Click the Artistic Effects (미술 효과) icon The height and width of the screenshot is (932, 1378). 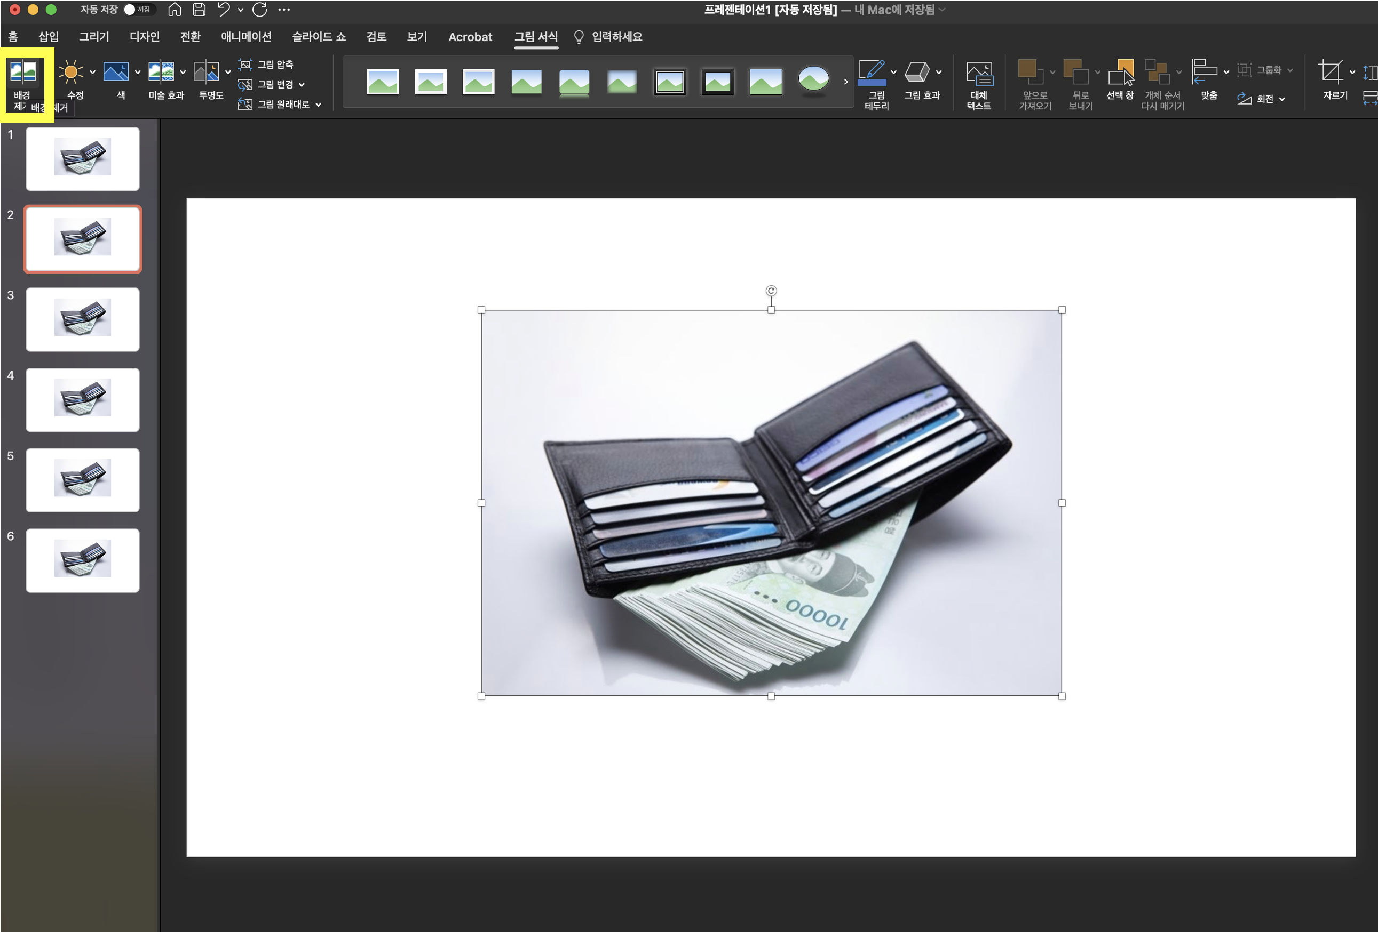pos(161,73)
